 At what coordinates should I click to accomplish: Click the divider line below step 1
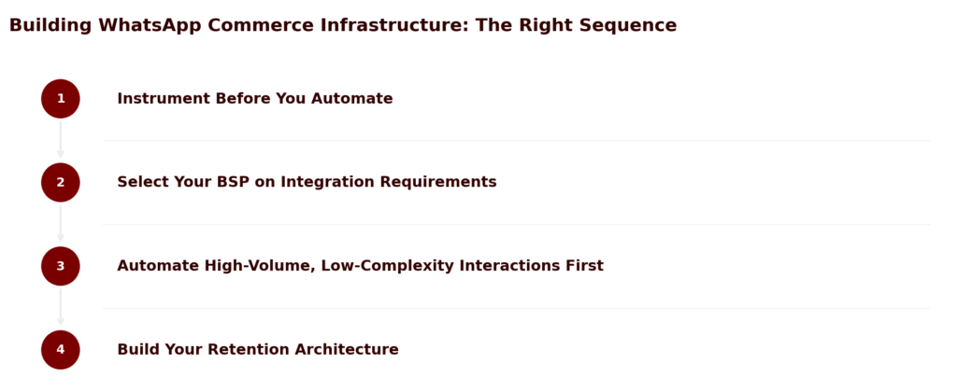click(516, 141)
